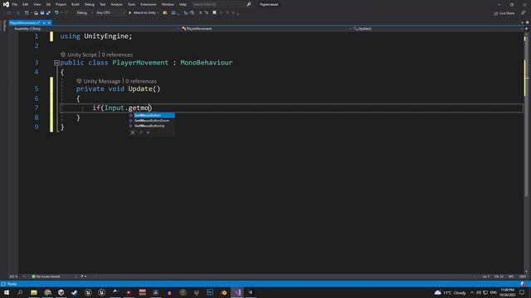Click the No issues found indicator
Viewport: 531px width, 298px height.
point(46,276)
